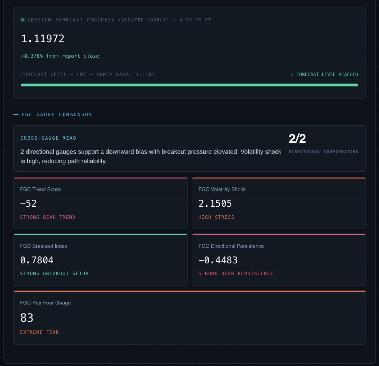Screen dimensions: 379x366
Task: Select the "SESSION FORECAST PROGRESS" header text
Action: pos(71,20)
